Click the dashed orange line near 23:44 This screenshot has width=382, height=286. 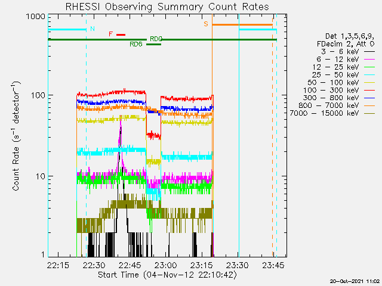[273, 136]
